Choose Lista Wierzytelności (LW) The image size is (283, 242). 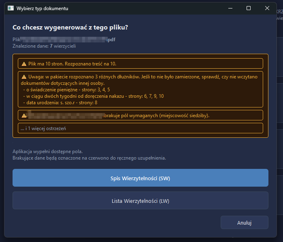[140, 200]
